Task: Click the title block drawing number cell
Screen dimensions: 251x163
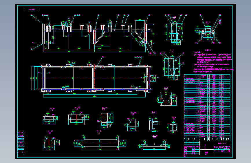Action: pyautogui.click(x=222, y=143)
